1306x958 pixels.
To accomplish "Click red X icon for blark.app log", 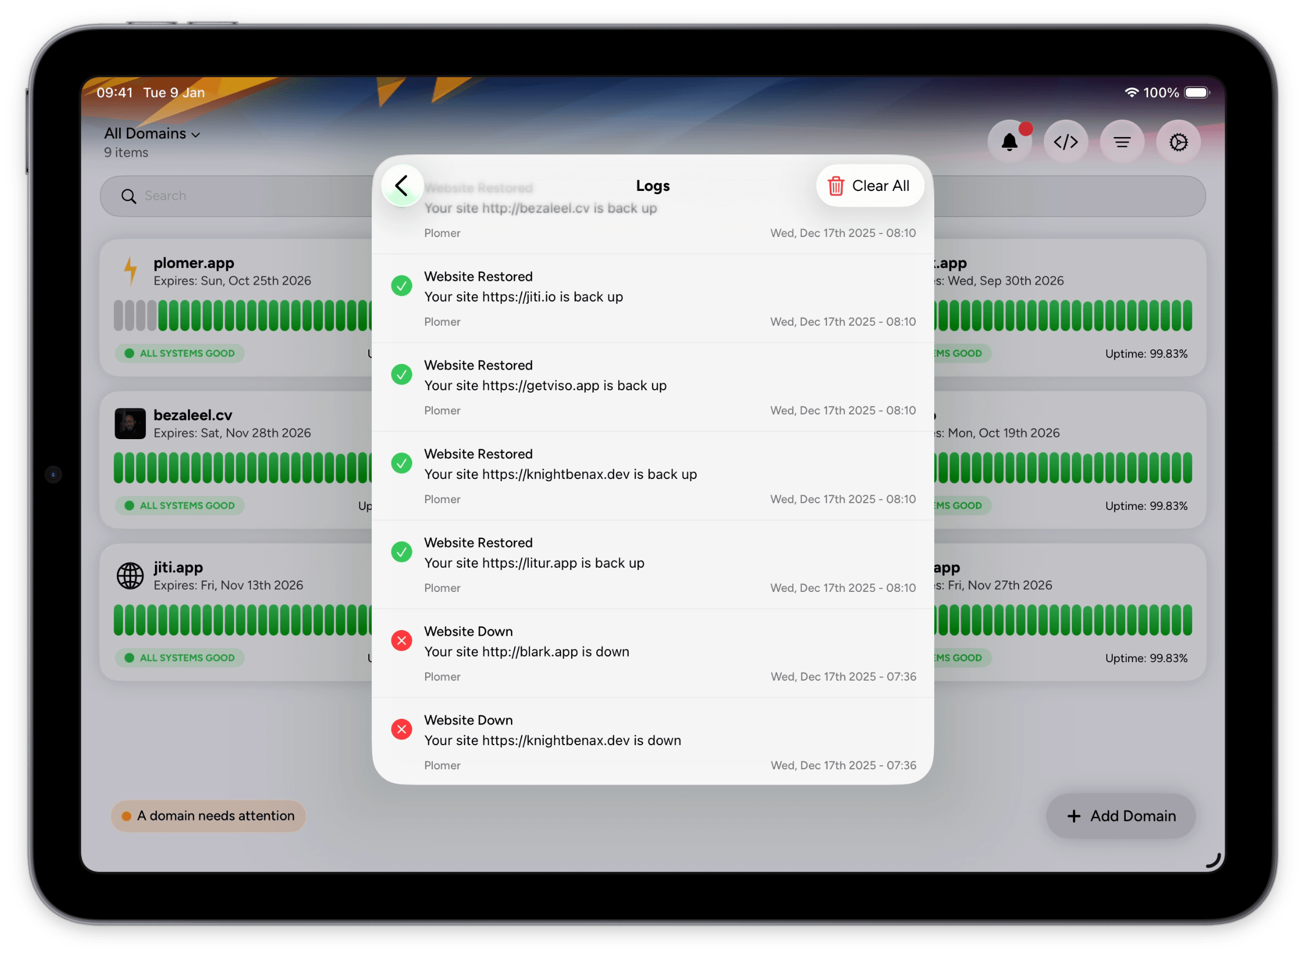I will (401, 641).
